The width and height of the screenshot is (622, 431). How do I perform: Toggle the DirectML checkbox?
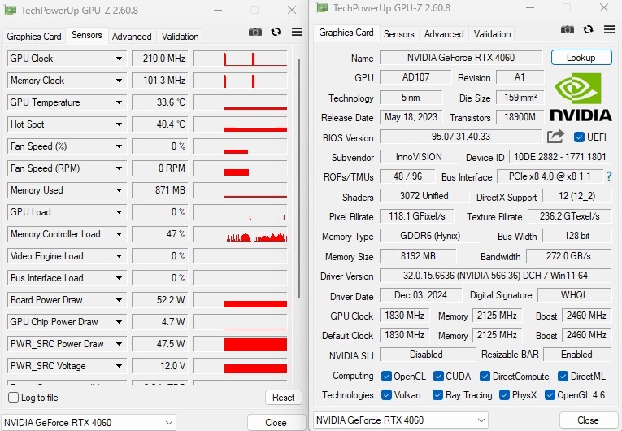coord(563,377)
